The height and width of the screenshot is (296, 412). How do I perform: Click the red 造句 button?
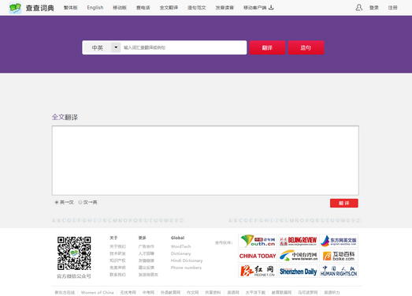[x=306, y=47]
